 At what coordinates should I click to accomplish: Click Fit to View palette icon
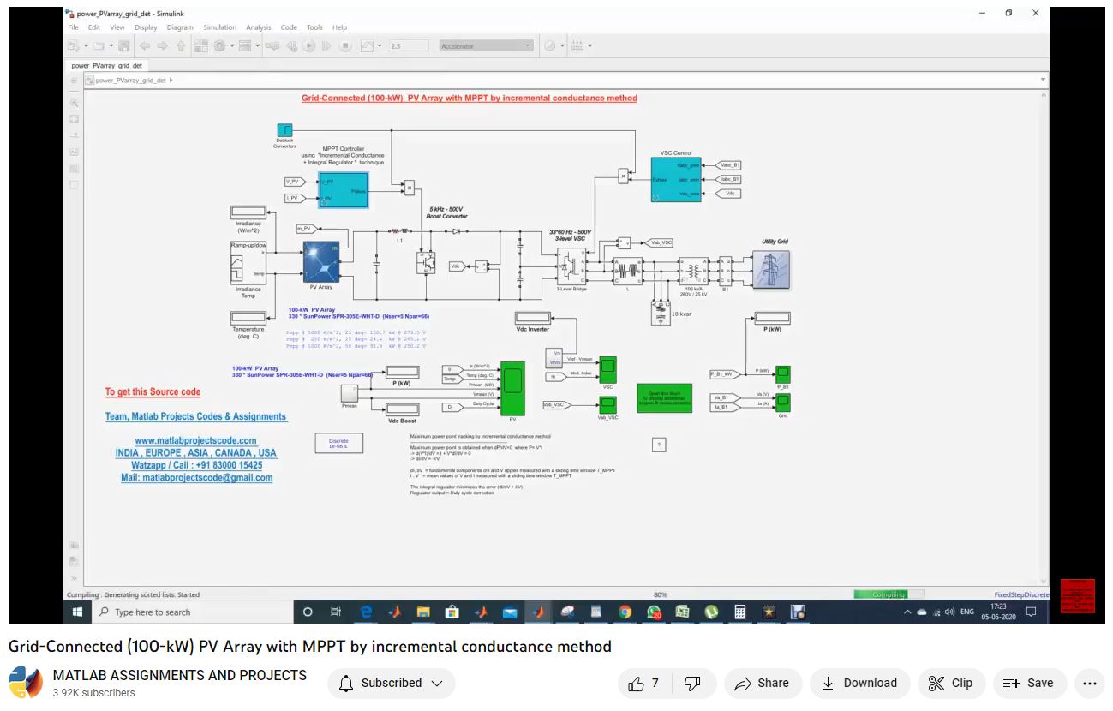(75, 118)
